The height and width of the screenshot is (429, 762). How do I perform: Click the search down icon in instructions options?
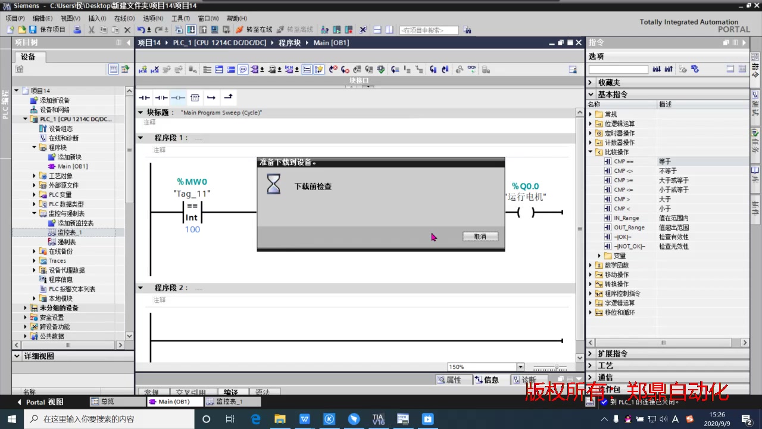[657, 69]
